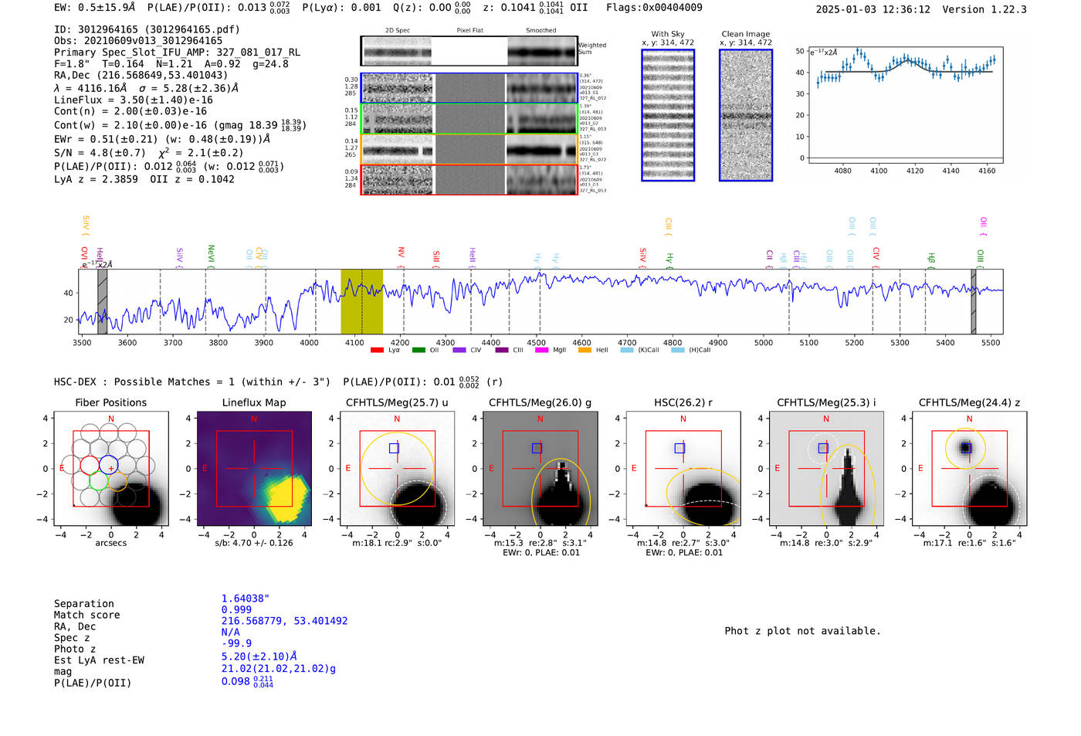
Task: Select the blue-bordered 2D spectrum row
Action: pos(469,88)
